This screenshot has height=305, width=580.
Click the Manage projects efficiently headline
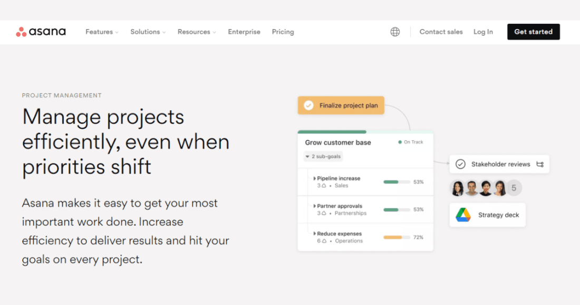[126, 141]
